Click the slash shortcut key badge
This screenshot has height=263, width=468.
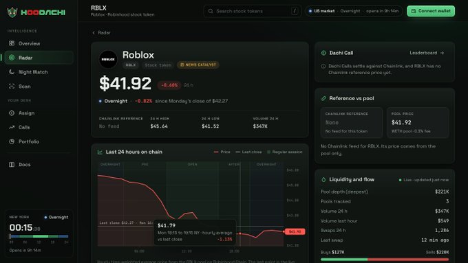coord(295,11)
